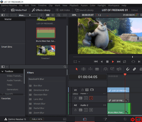Click the viewer scrubber bar handle
The width and height of the screenshot is (142, 122).
133,57
